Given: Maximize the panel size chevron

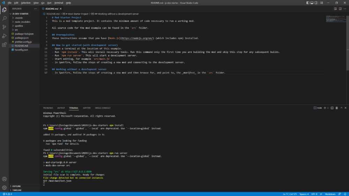Looking at the screenshot, I should point(341,108).
